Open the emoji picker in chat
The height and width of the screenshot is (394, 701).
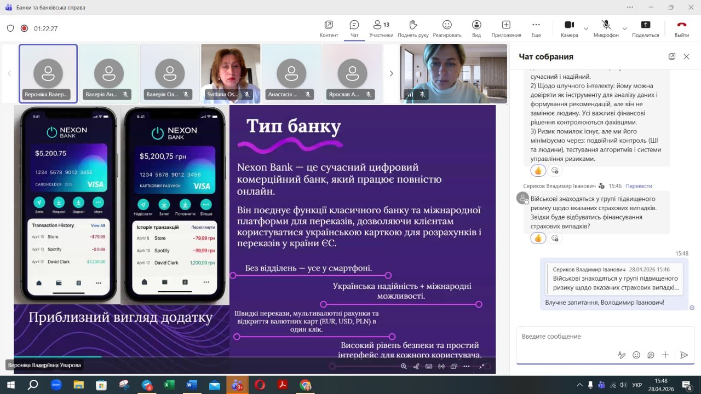(x=636, y=355)
